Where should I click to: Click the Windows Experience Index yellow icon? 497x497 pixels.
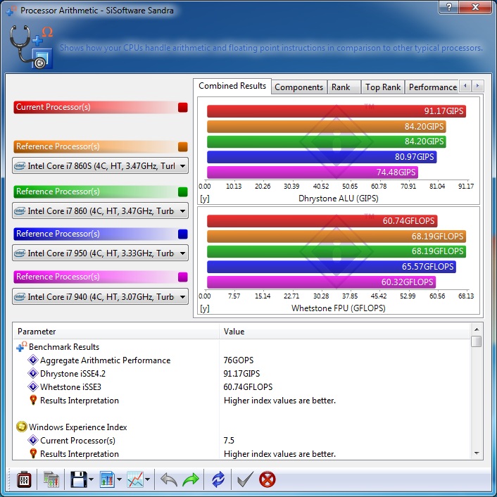click(x=22, y=427)
